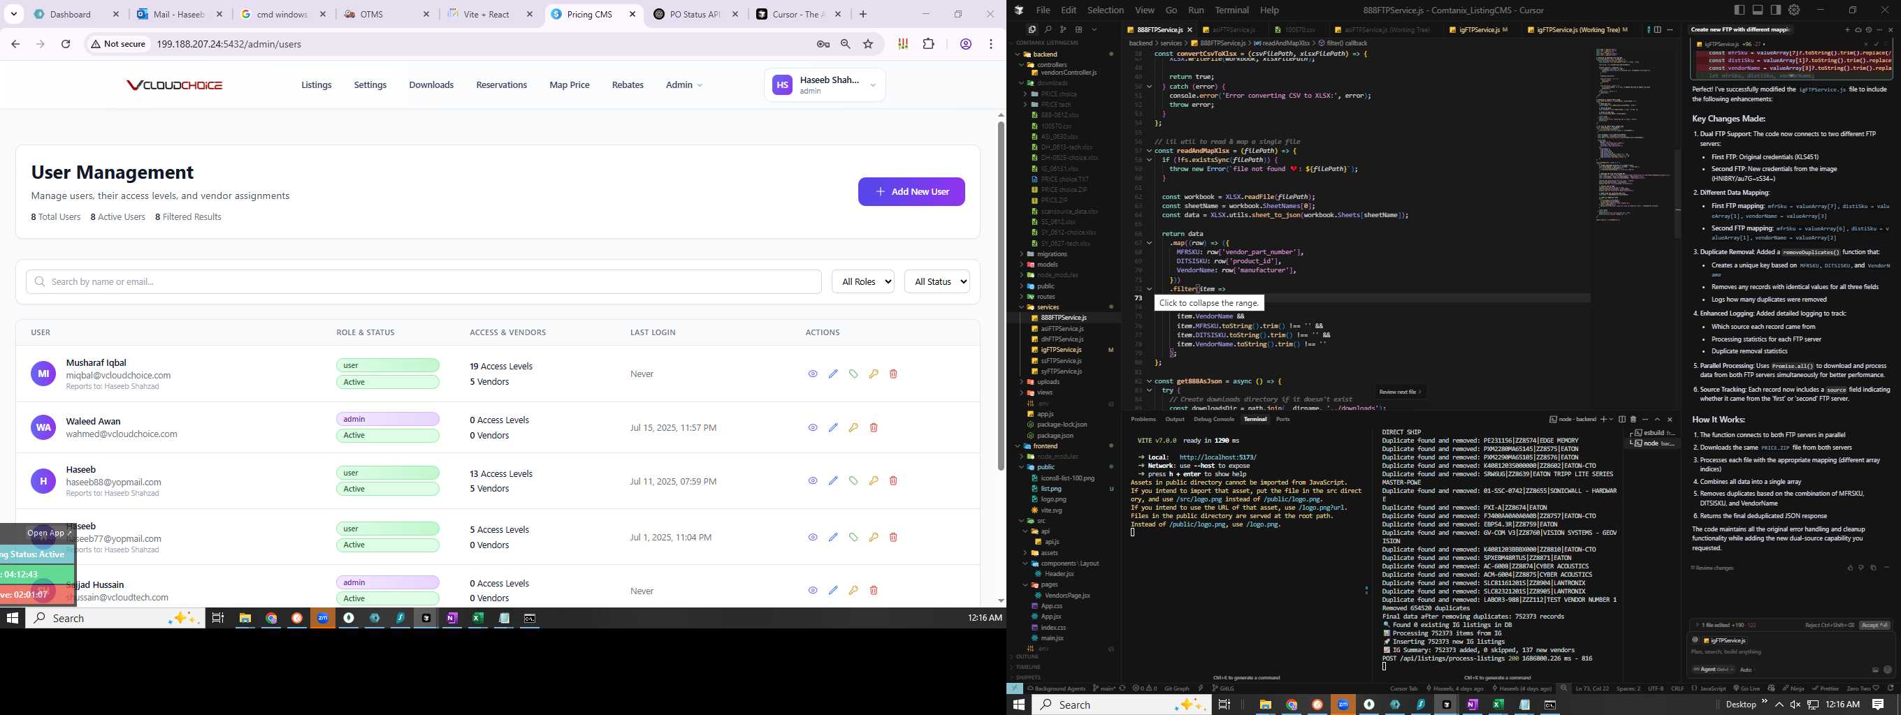This screenshot has height=715, width=1901.
Task: Open Rebates nav link
Action: [628, 84]
